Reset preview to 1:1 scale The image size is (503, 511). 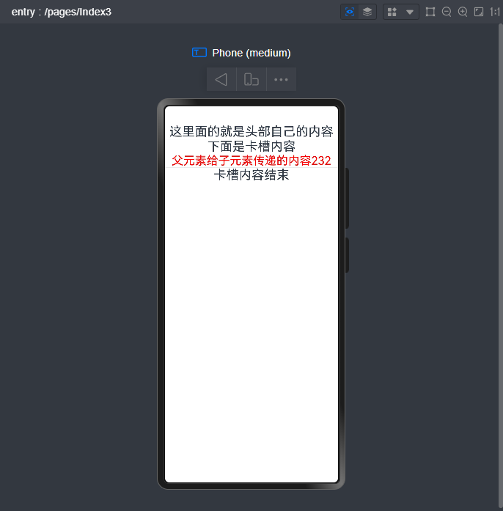coord(495,12)
